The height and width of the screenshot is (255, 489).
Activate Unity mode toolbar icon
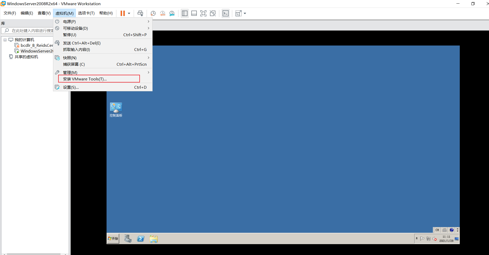point(213,13)
